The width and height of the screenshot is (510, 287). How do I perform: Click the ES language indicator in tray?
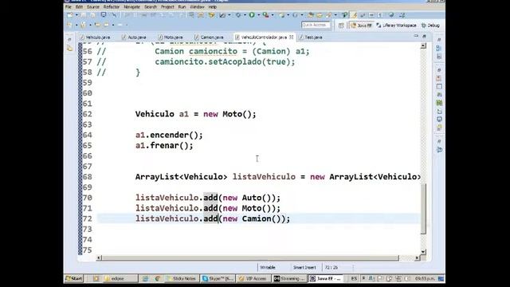pyautogui.click(x=354, y=278)
